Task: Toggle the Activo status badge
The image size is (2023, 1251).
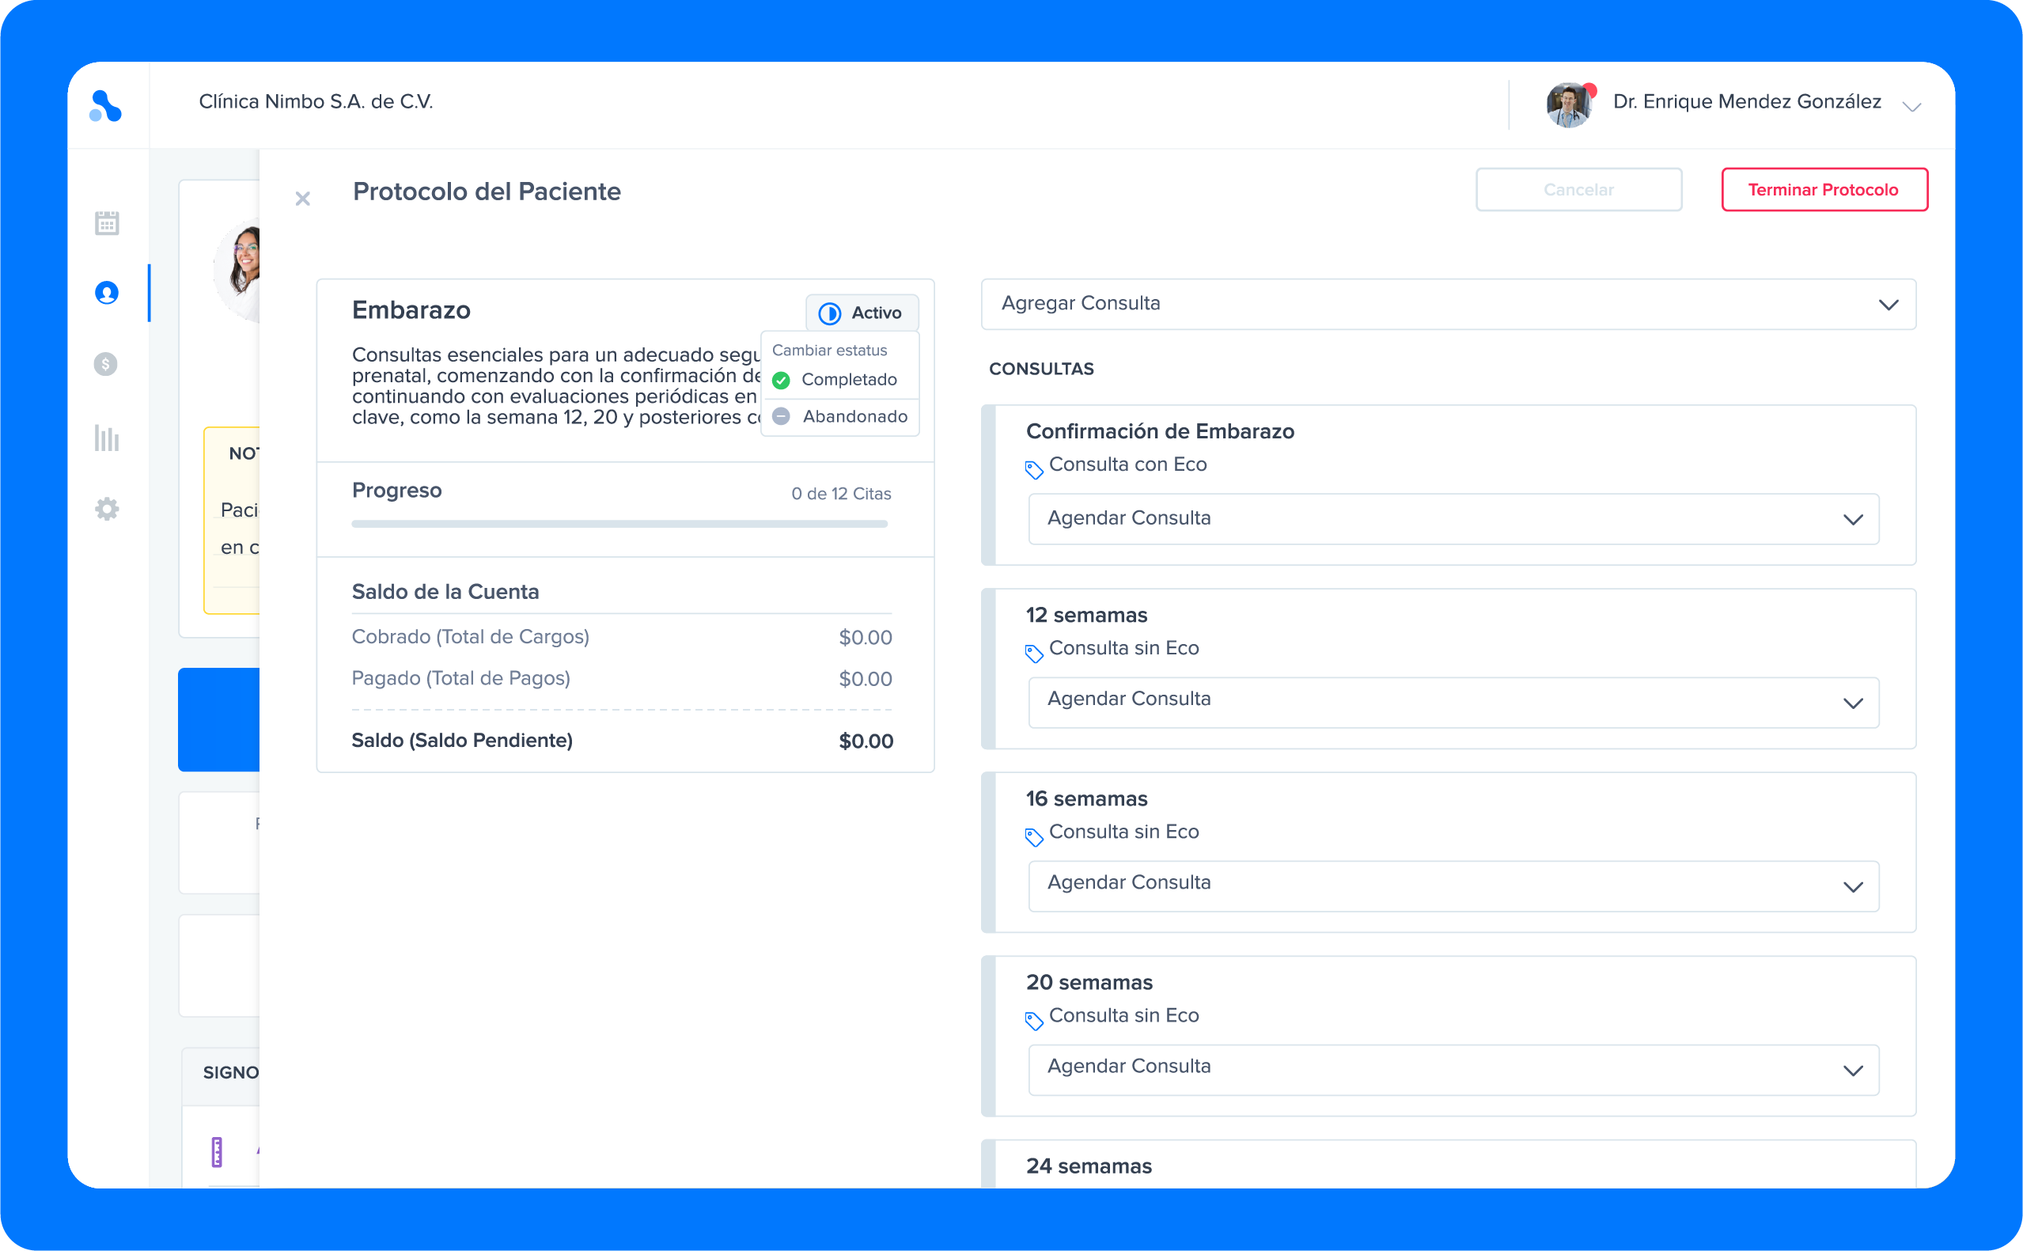Action: tap(862, 313)
